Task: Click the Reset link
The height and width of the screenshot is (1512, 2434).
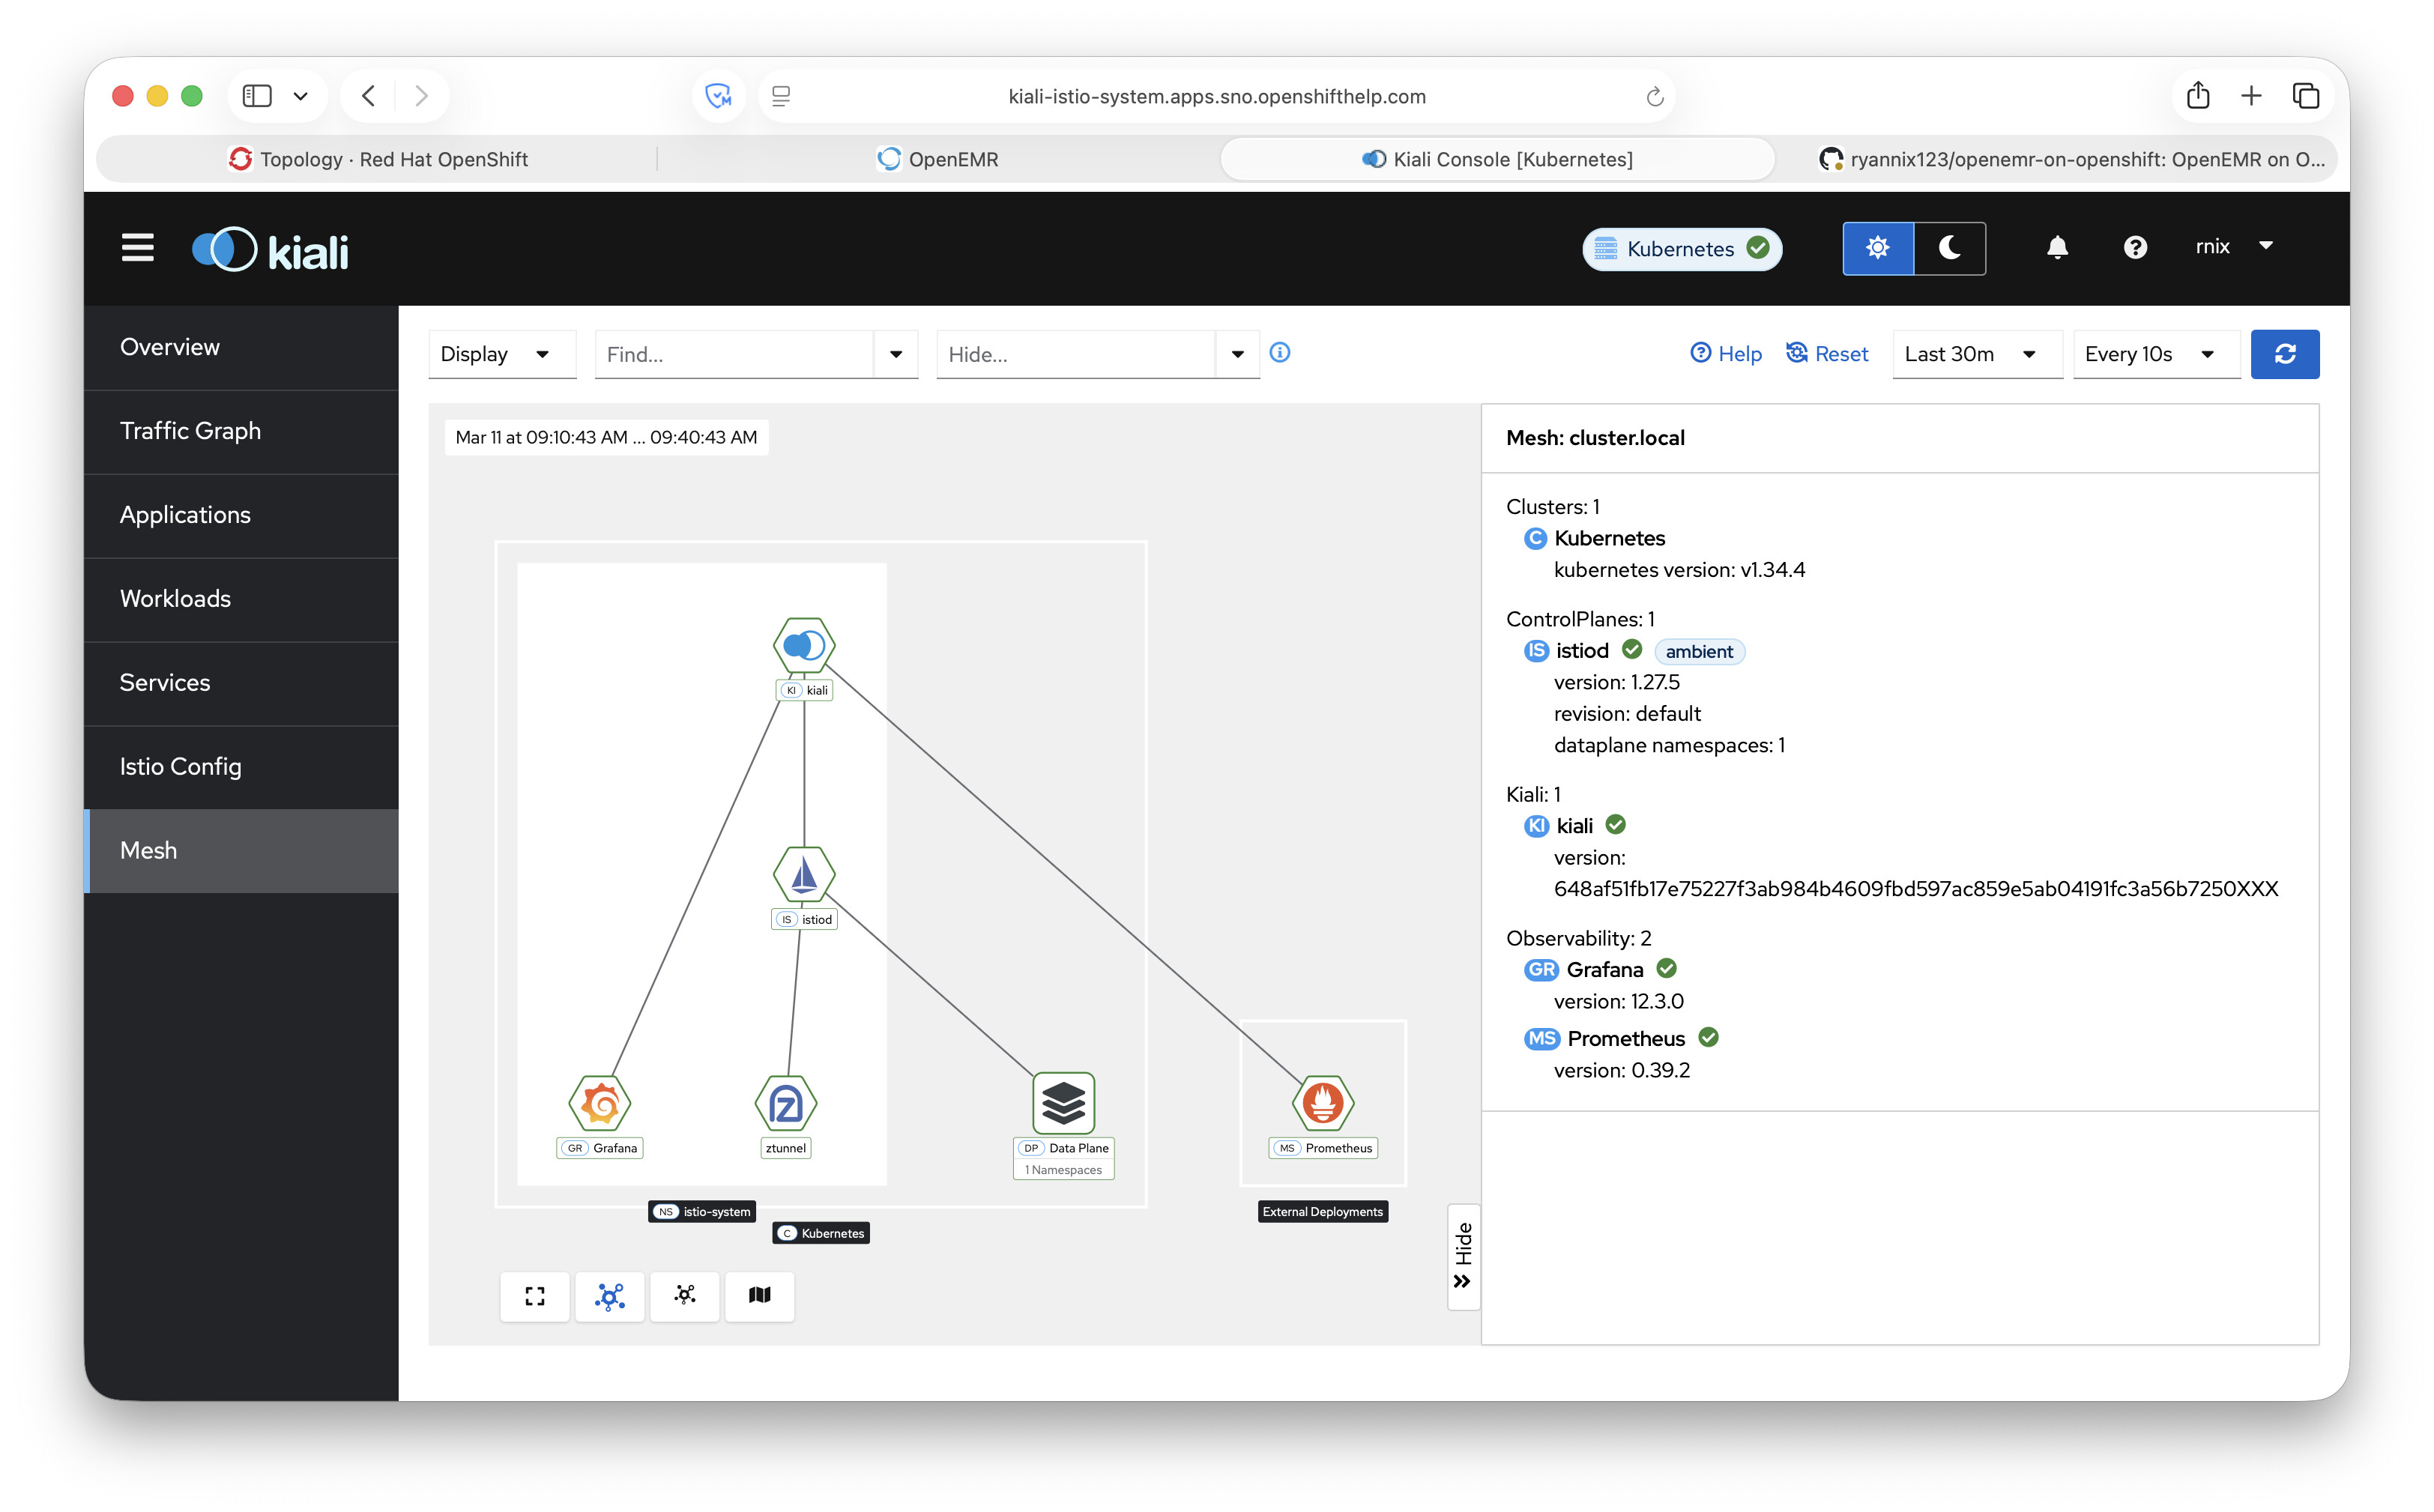Action: tap(1827, 354)
